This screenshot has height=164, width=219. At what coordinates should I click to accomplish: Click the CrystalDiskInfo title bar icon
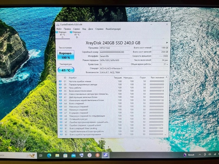coord(58,25)
